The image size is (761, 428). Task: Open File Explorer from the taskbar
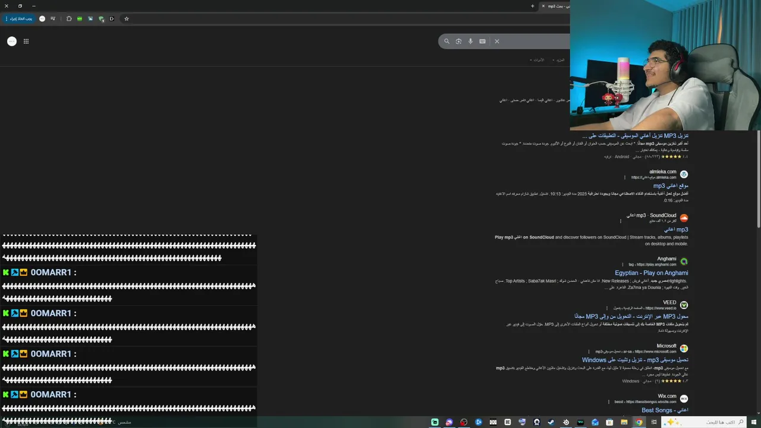click(624, 422)
